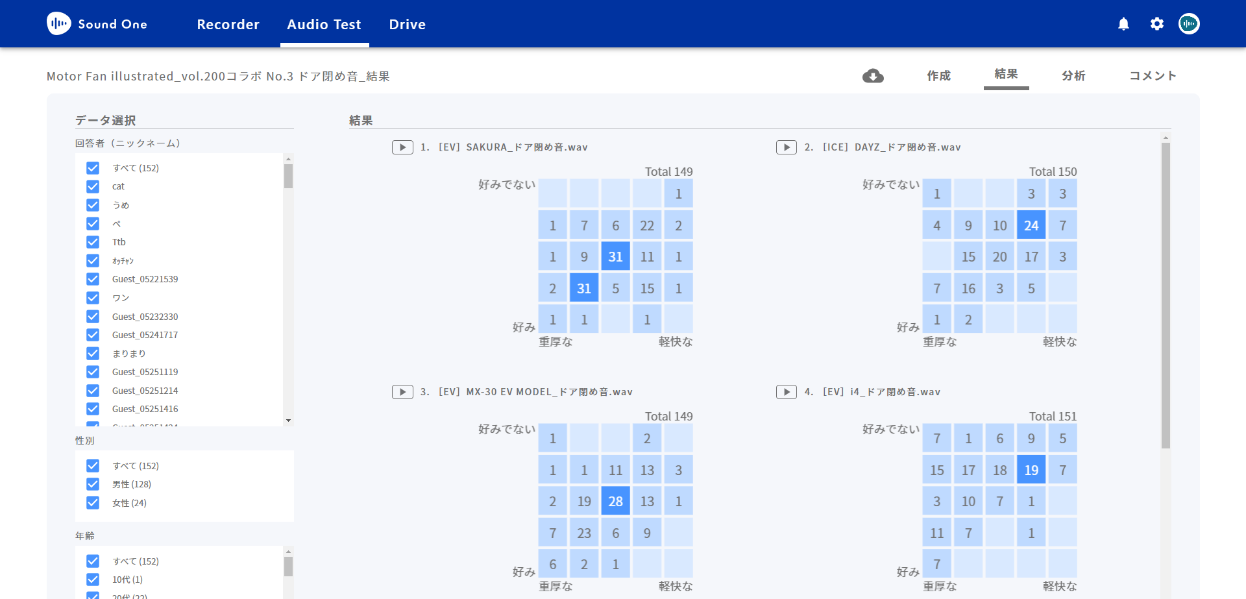
Task: Open the user profile avatar
Action: coord(1189,24)
